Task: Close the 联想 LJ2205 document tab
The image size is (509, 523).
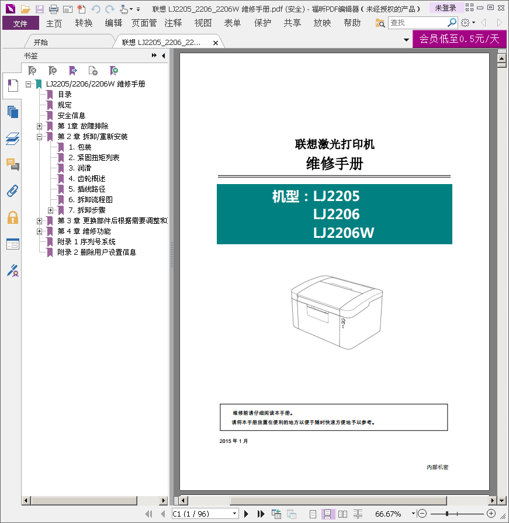Action: [x=216, y=43]
